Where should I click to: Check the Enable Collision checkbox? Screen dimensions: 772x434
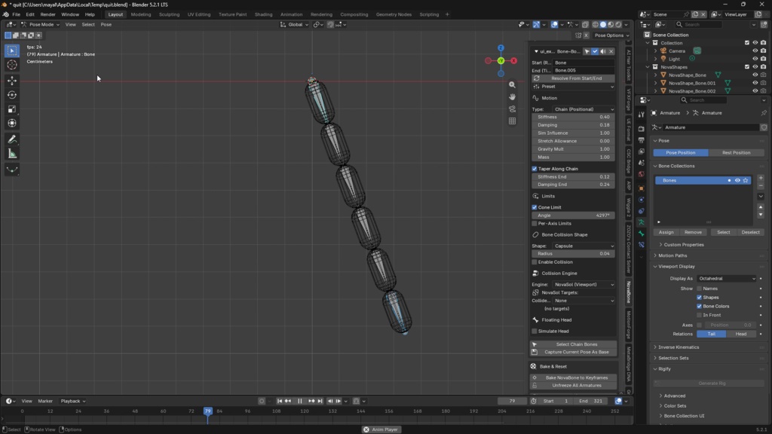click(x=535, y=262)
